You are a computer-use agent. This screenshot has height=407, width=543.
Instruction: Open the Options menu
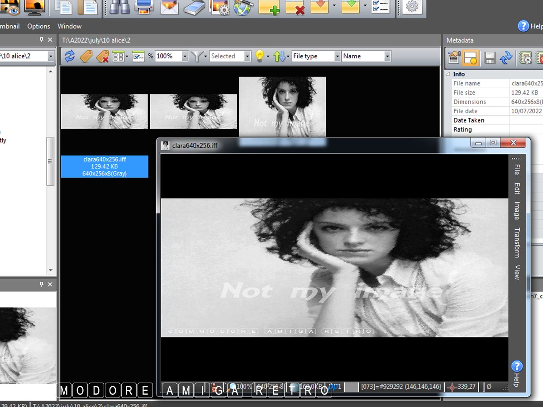point(38,26)
